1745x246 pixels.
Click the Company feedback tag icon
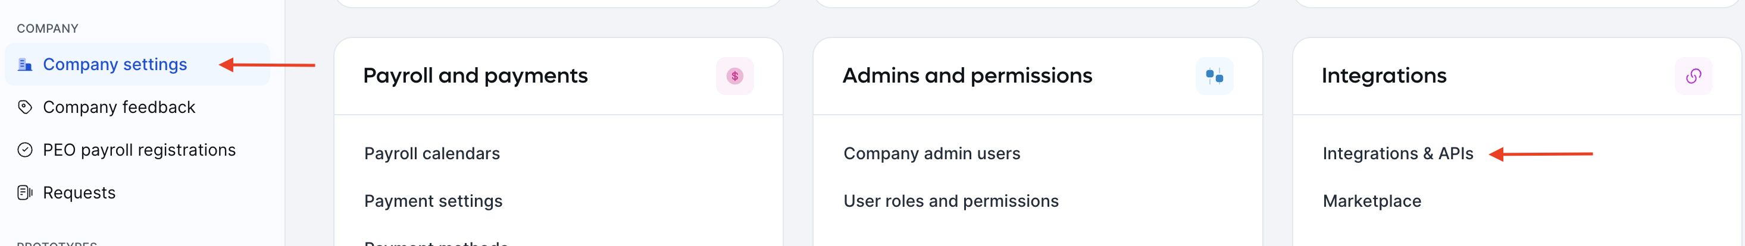pyautogui.click(x=25, y=108)
